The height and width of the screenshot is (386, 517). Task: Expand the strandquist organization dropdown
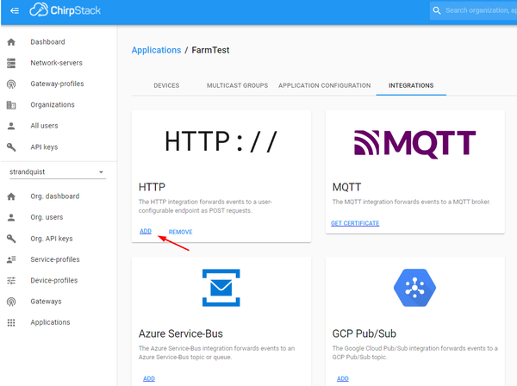(101, 172)
